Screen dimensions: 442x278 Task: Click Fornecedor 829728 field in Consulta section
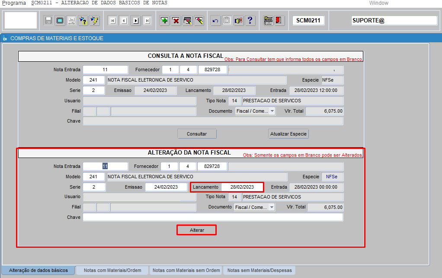click(x=212, y=70)
